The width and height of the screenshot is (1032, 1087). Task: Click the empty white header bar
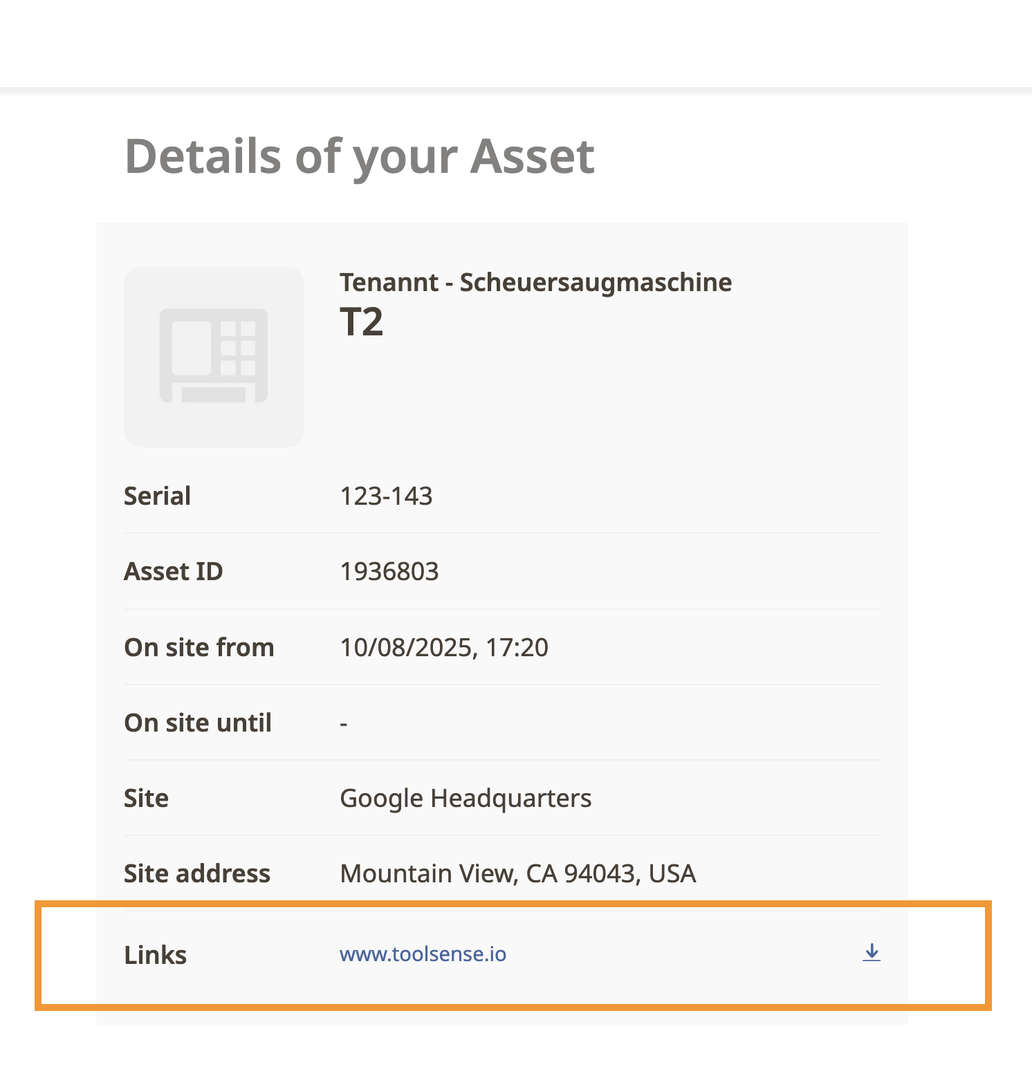click(516, 43)
